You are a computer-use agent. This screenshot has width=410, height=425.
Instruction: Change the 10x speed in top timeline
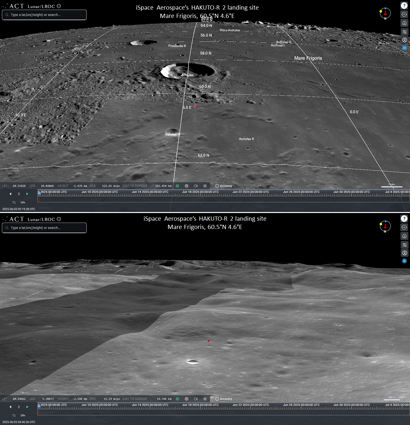(23, 202)
